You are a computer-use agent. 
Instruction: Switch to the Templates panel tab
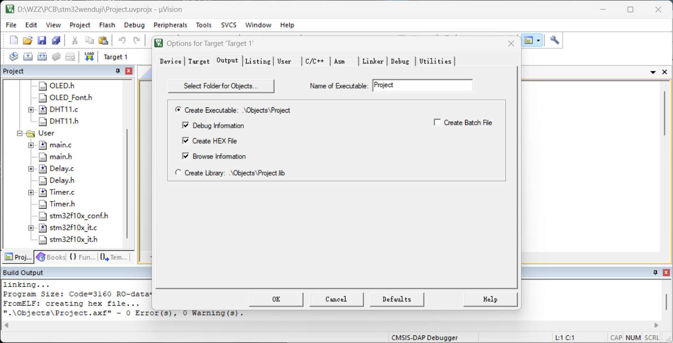click(x=114, y=257)
